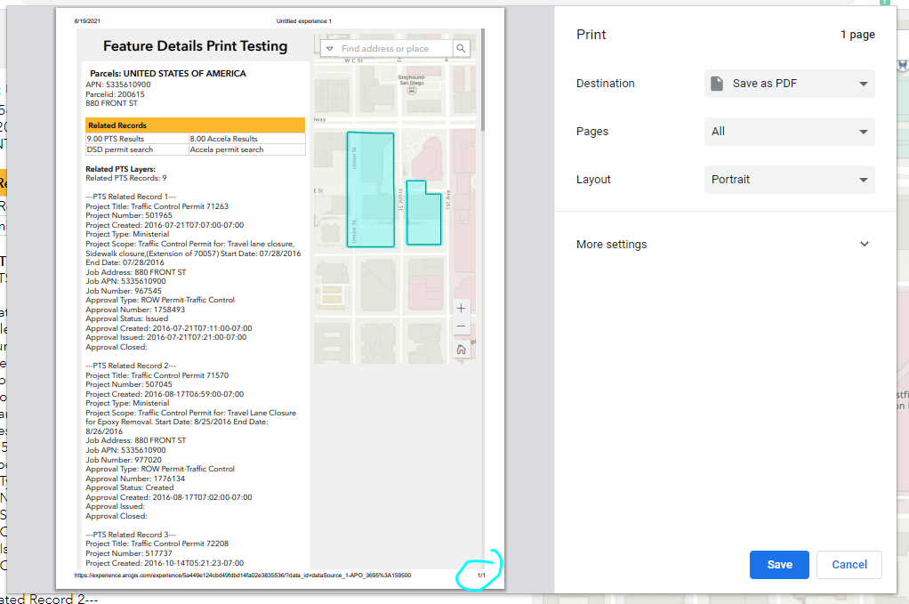Click the DSD permit search link
The width and height of the screenshot is (909, 604).
pyautogui.click(x=120, y=149)
